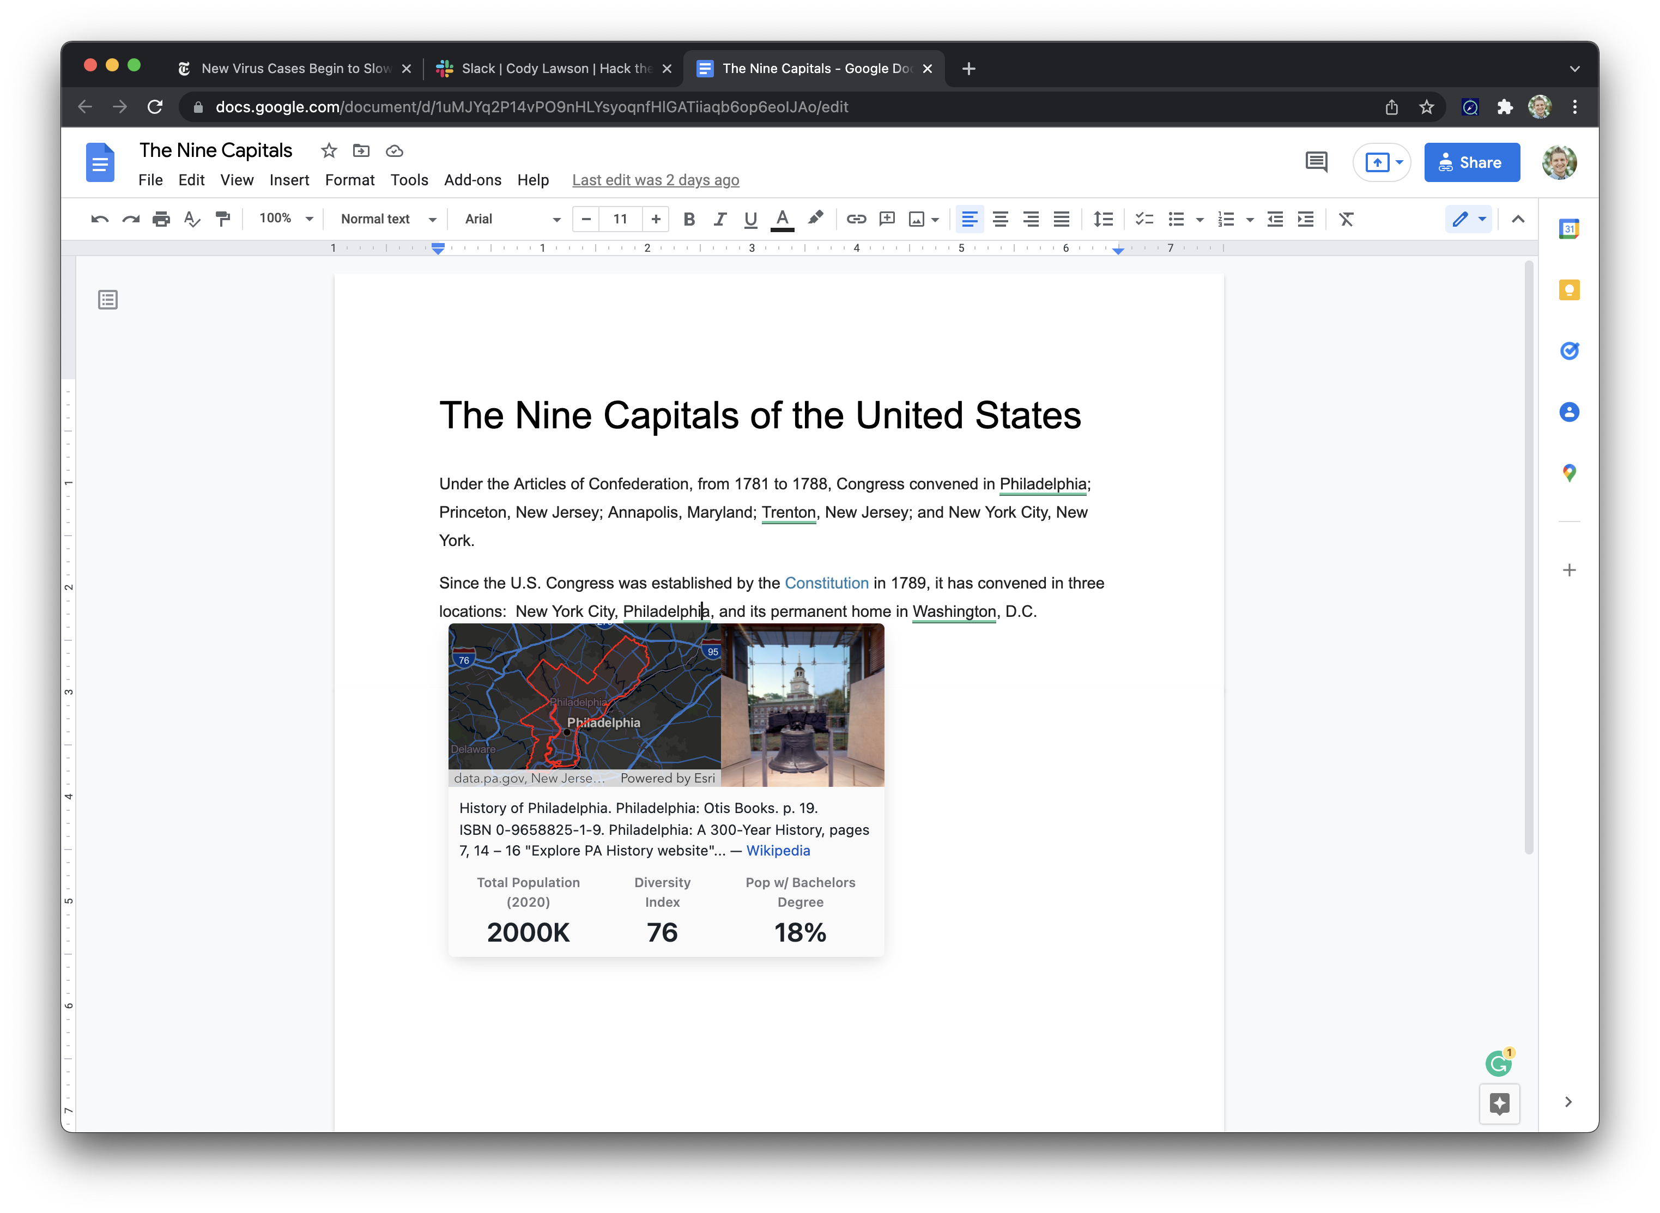This screenshot has width=1660, height=1213.
Task: Open comment history icon
Action: coord(1316,162)
